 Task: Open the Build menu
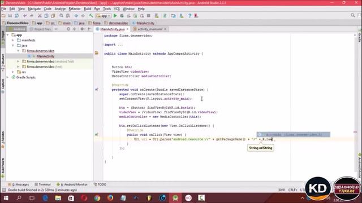click(x=87, y=9)
